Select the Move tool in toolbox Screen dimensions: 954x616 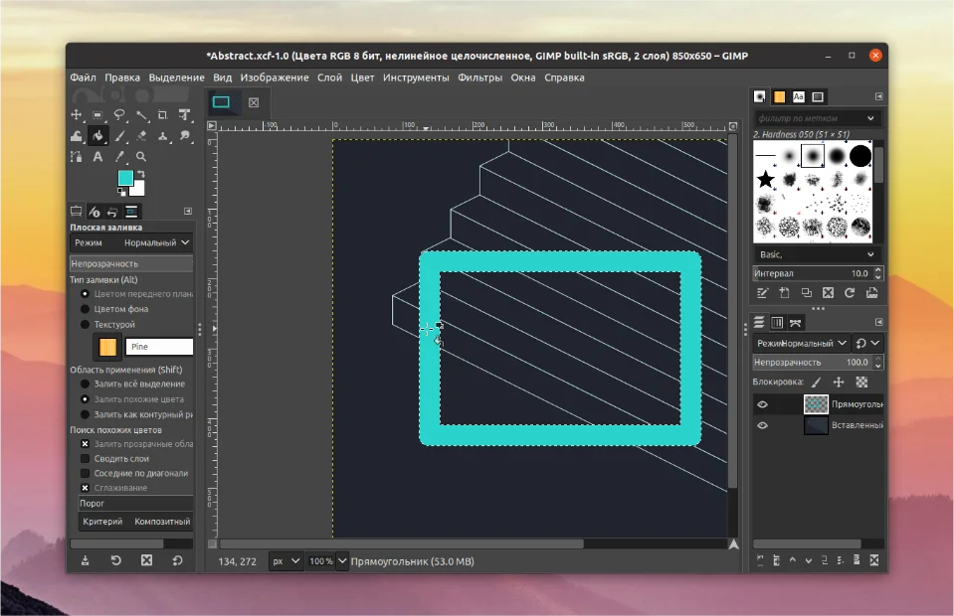point(77,115)
